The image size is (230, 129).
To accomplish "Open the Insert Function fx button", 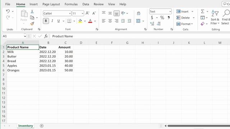I will [46, 36].
